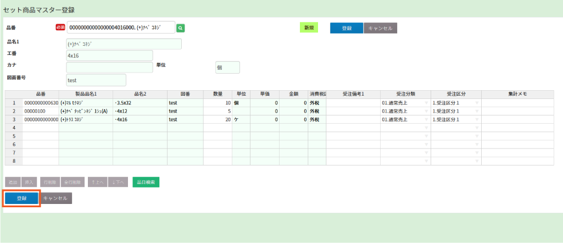Open row 3 受注分類 dropdown
This screenshot has width=563, height=243.
tap(426, 119)
